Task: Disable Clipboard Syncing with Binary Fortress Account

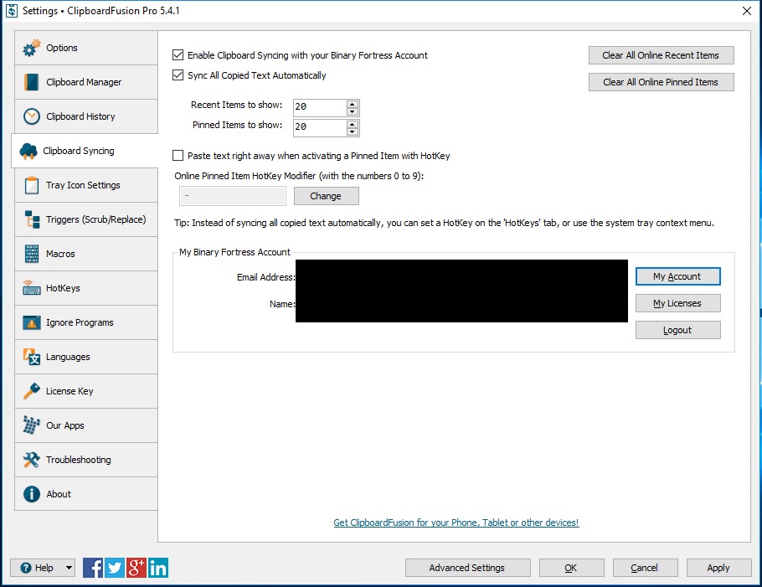Action: [178, 55]
